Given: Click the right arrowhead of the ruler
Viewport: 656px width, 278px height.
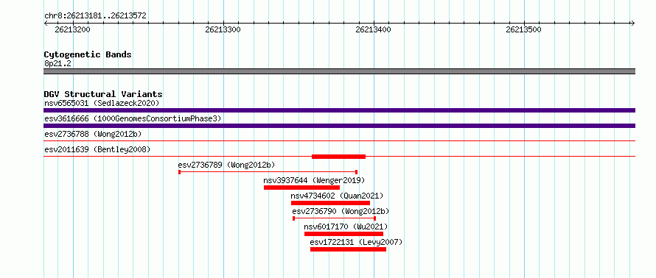Looking at the screenshot, I should coord(632,23).
